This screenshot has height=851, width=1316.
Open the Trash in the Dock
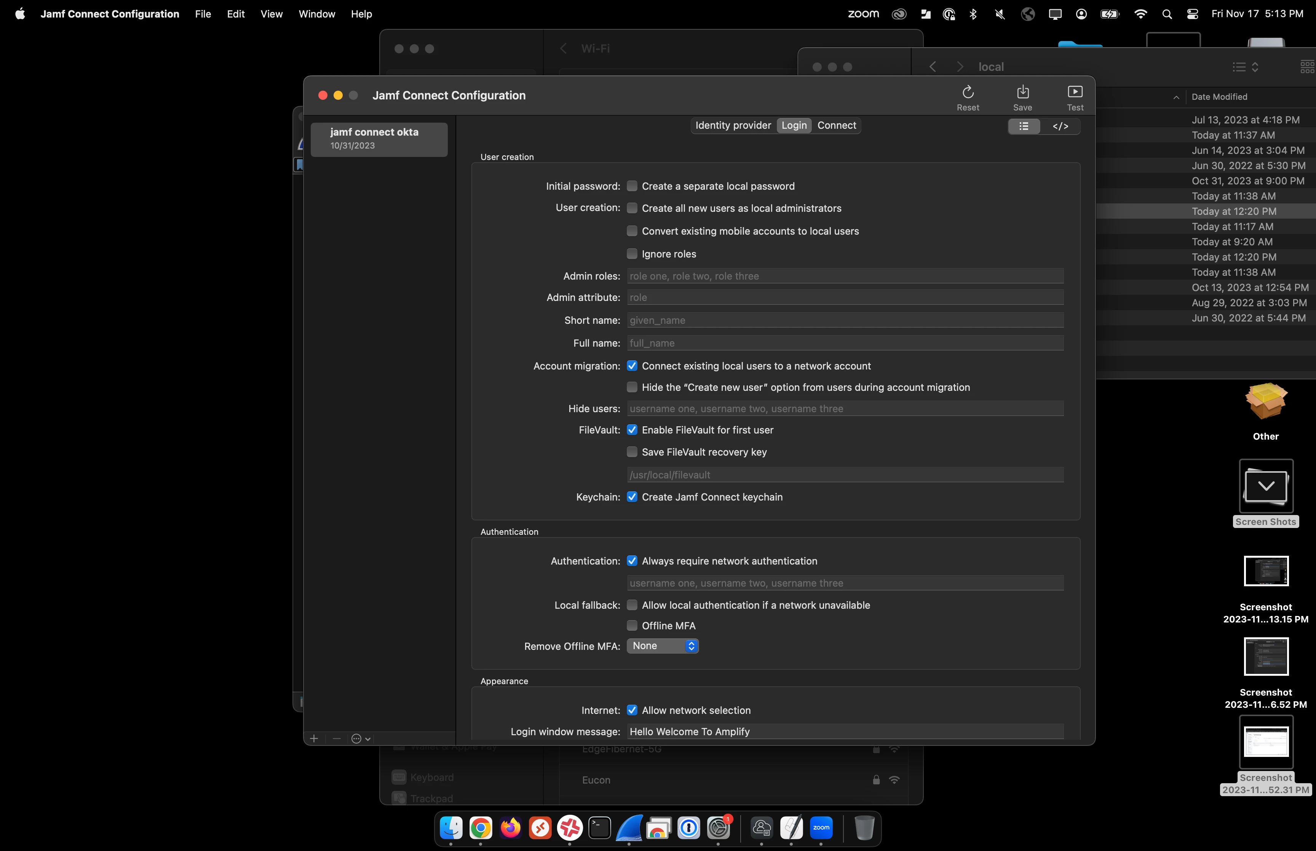pyautogui.click(x=864, y=827)
